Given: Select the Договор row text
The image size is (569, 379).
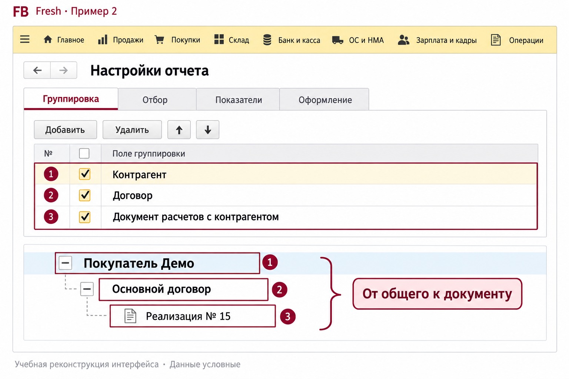Looking at the screenshot, I should (x=133, y=195).
